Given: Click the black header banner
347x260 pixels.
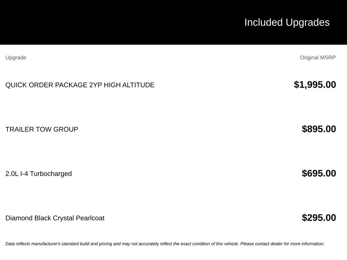Looking at the screenshot, I should 173,22.
